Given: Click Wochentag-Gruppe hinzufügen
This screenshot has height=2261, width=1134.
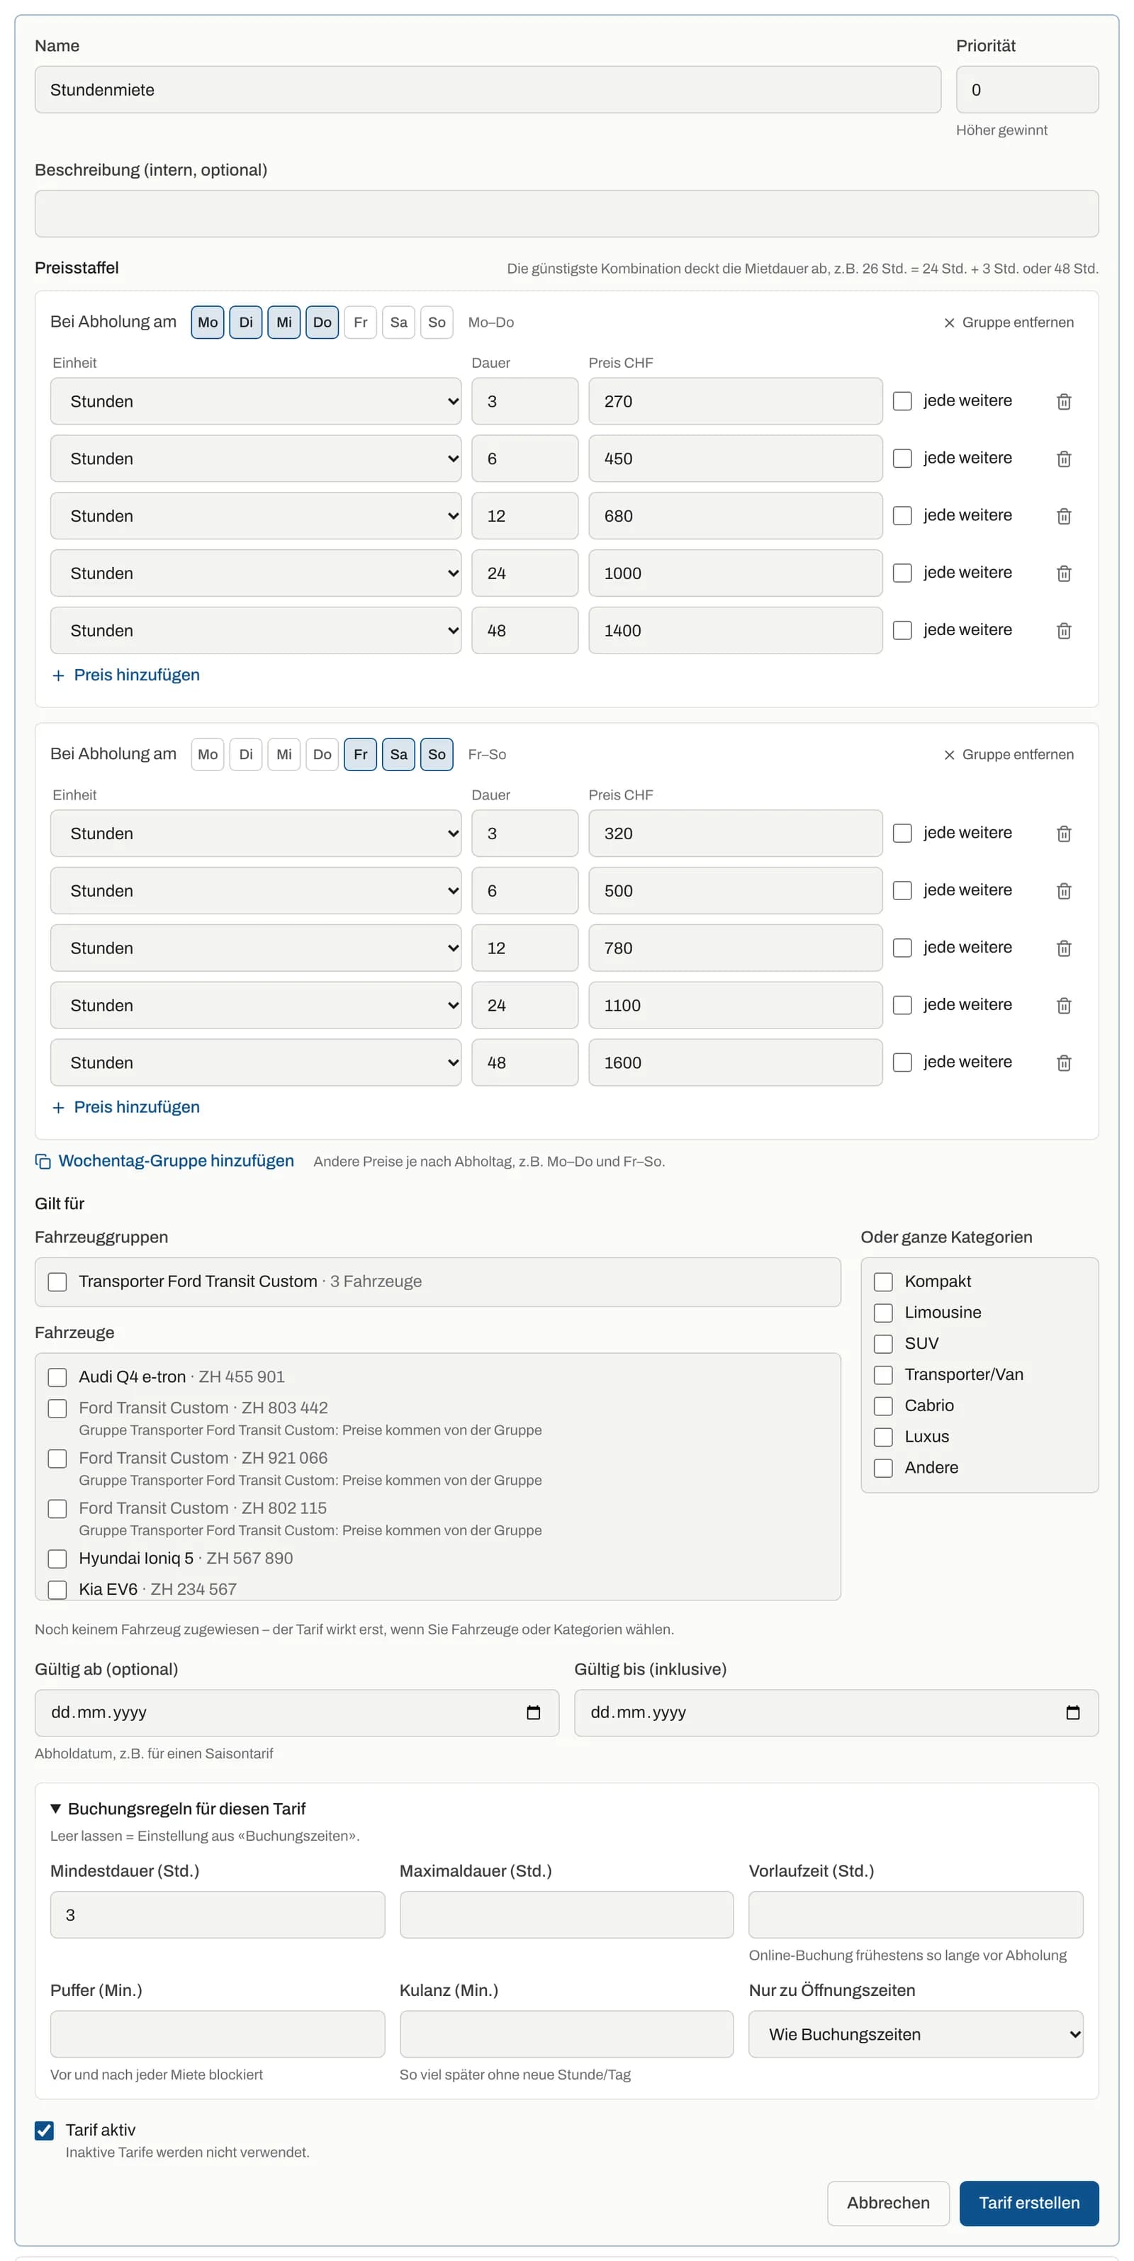Looking at the screenshot, I should (164, 1160).
